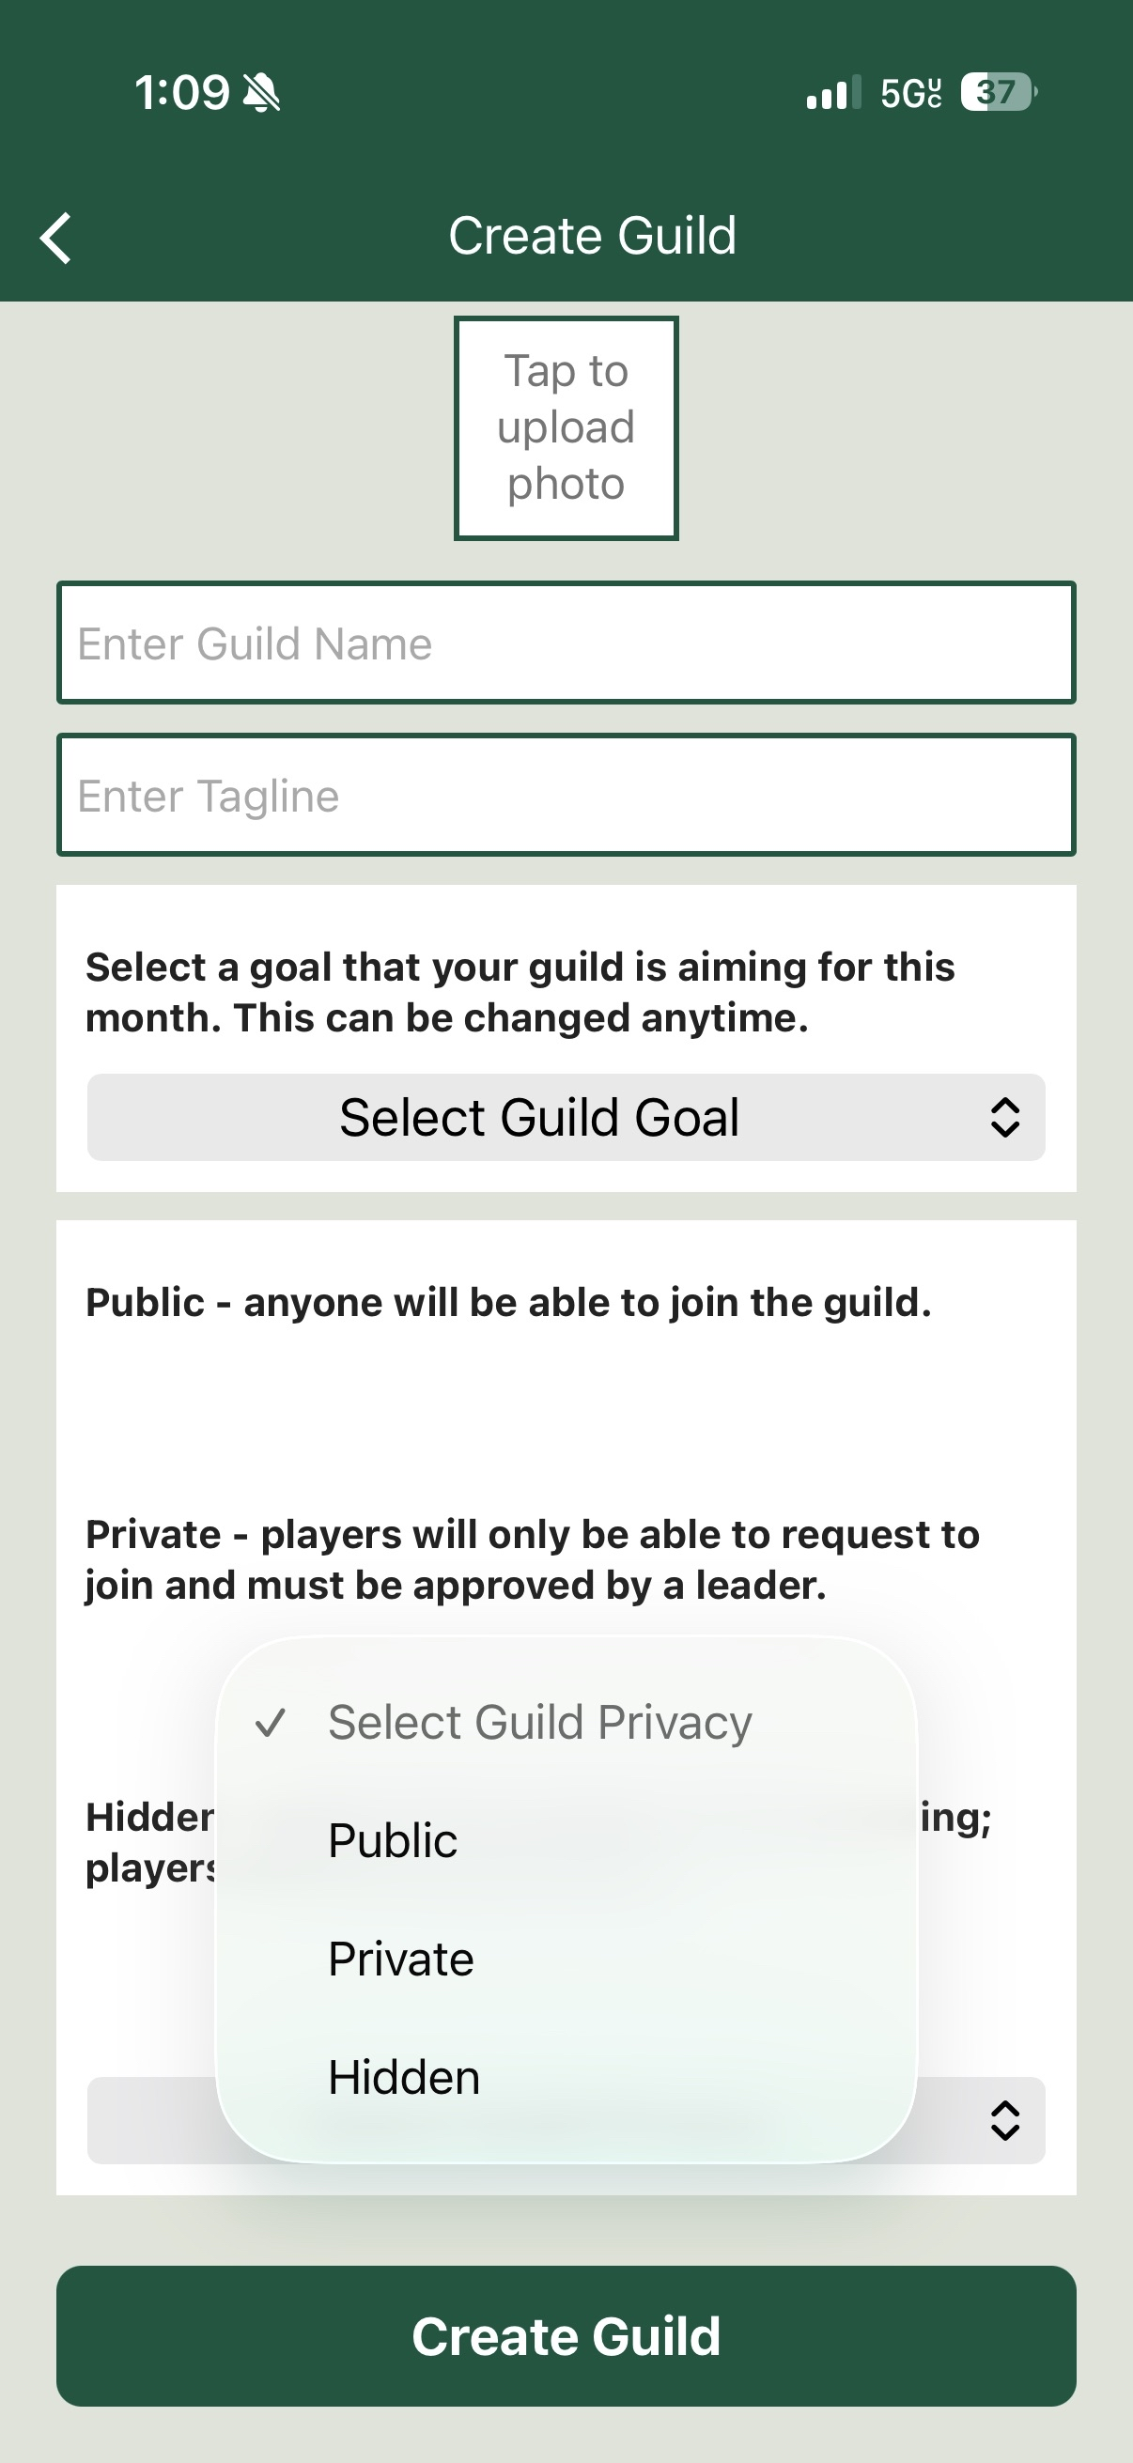Tap the checkmark beside Select Guild Privacy
1133x2463 pixels.
click(271, 1722)
